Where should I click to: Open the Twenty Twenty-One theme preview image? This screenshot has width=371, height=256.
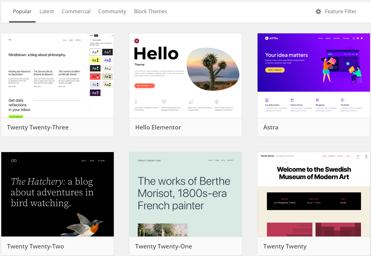coord(185,194)
